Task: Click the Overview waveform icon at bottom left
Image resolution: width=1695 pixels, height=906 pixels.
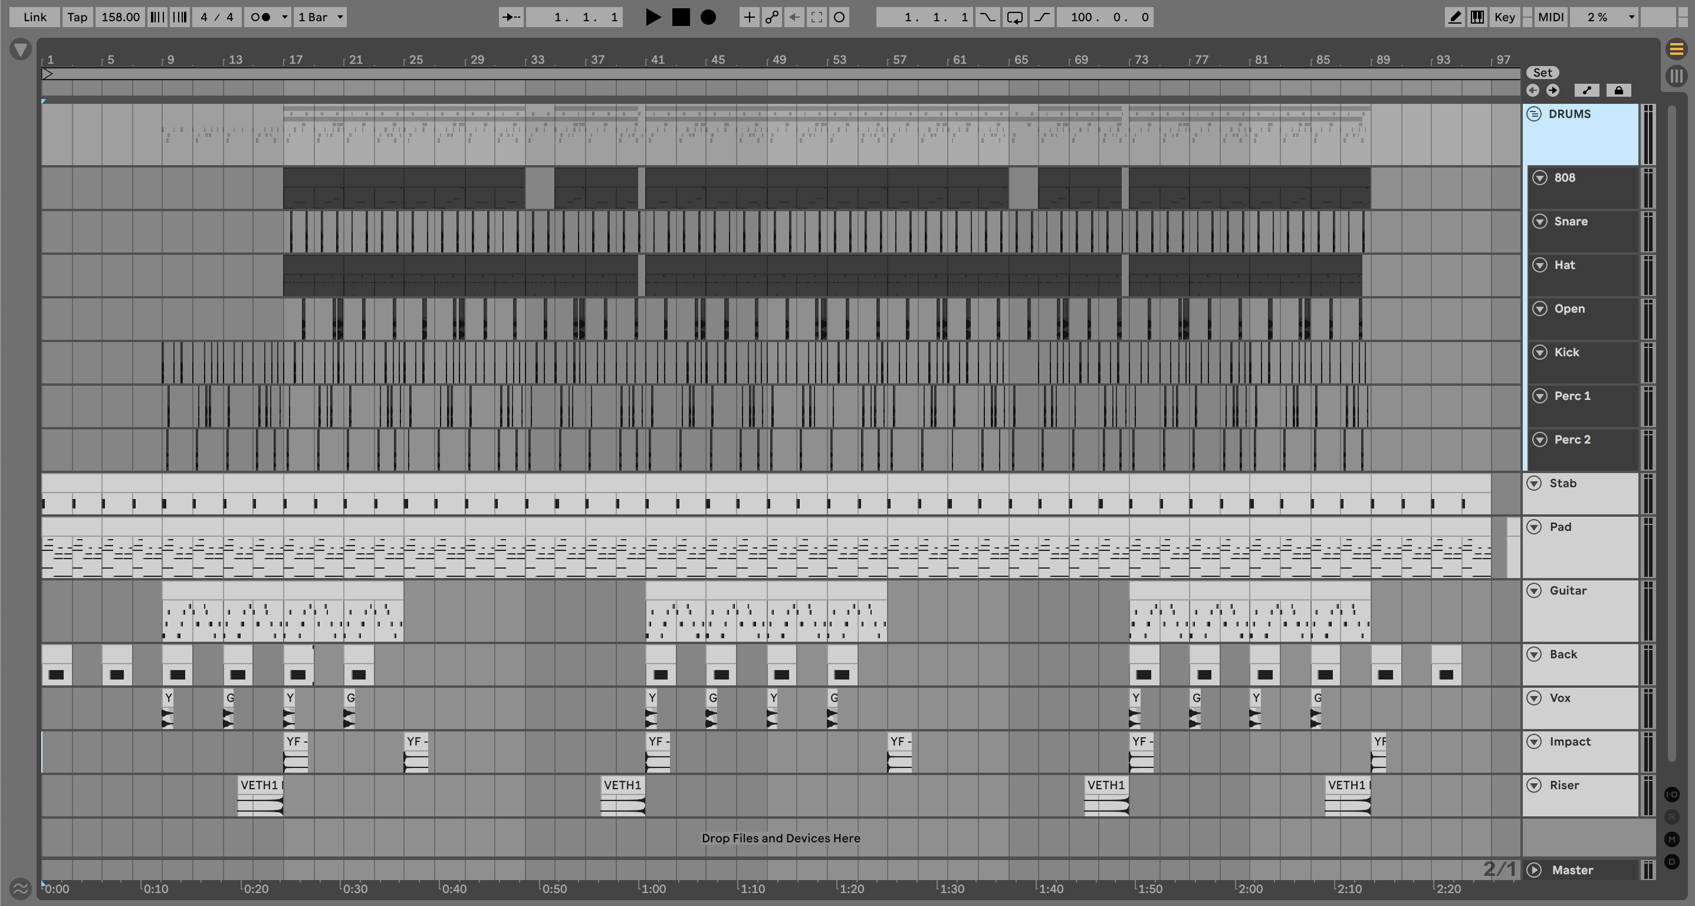Action: coord(21,889)
